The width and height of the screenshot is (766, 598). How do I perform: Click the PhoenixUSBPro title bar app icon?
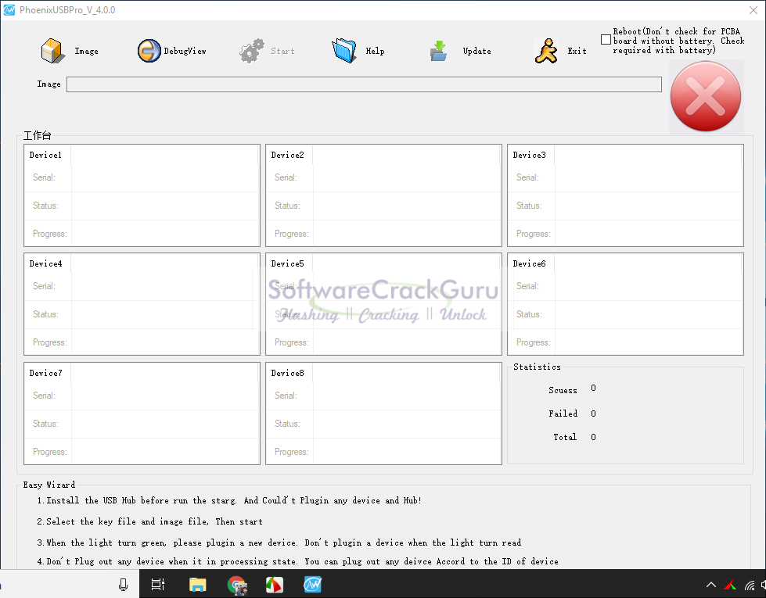[9, 10]
